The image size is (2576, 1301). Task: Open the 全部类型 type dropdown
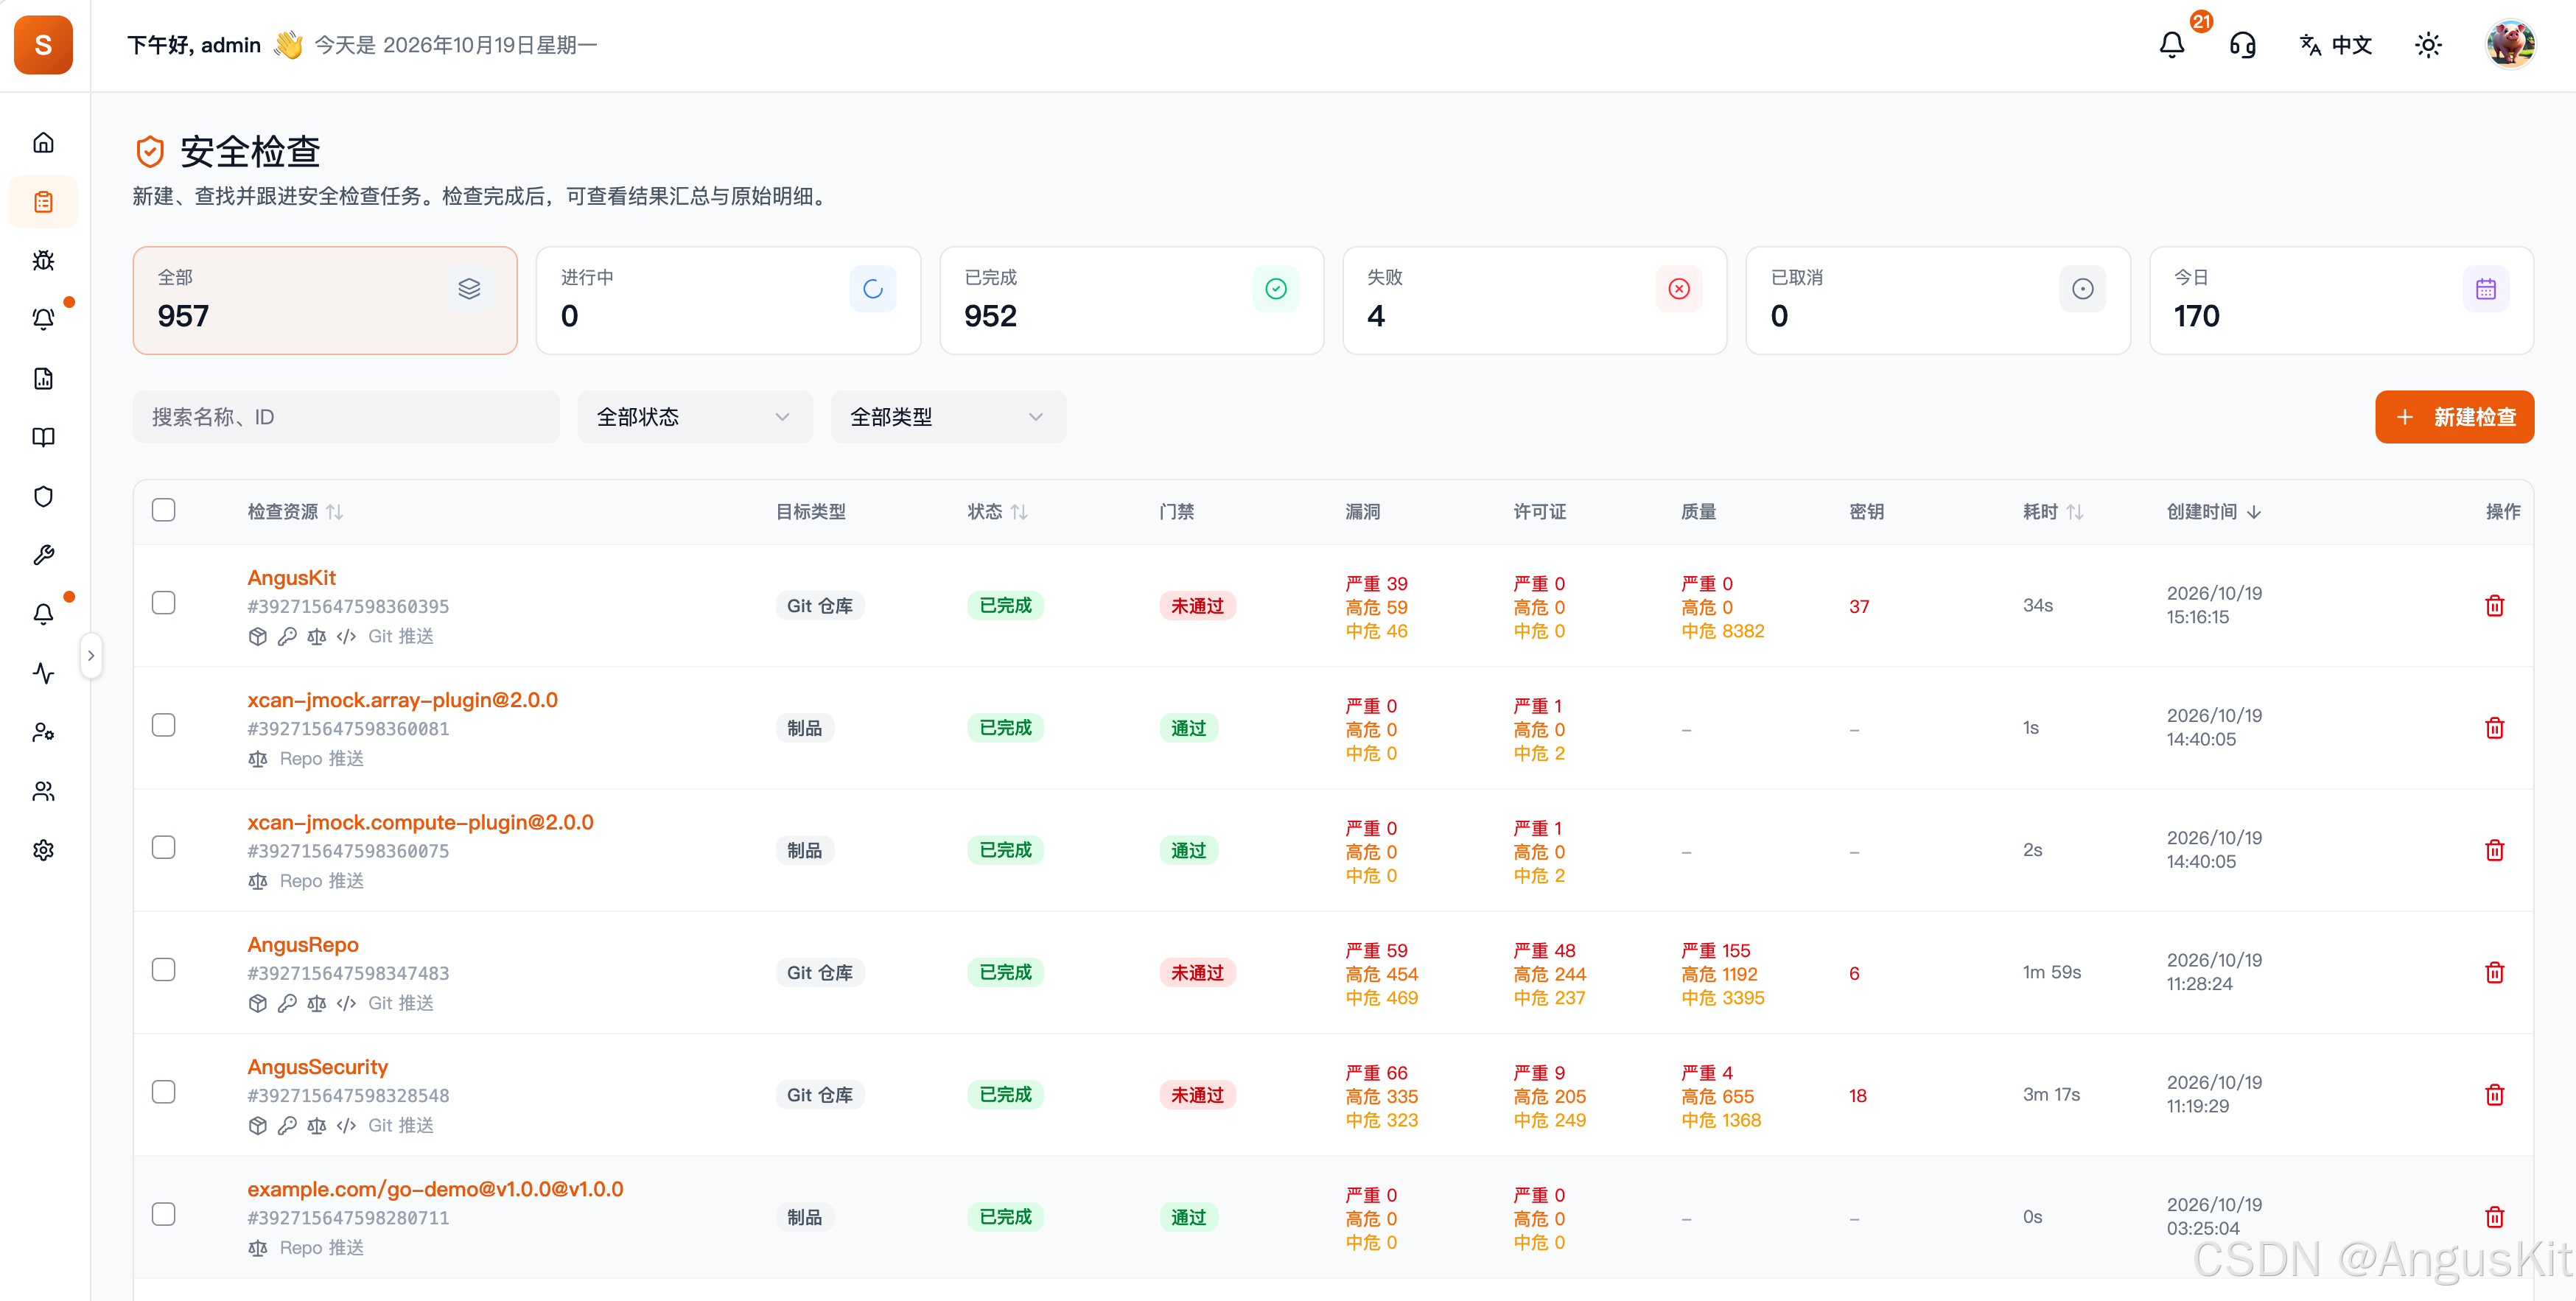[948, 417]
